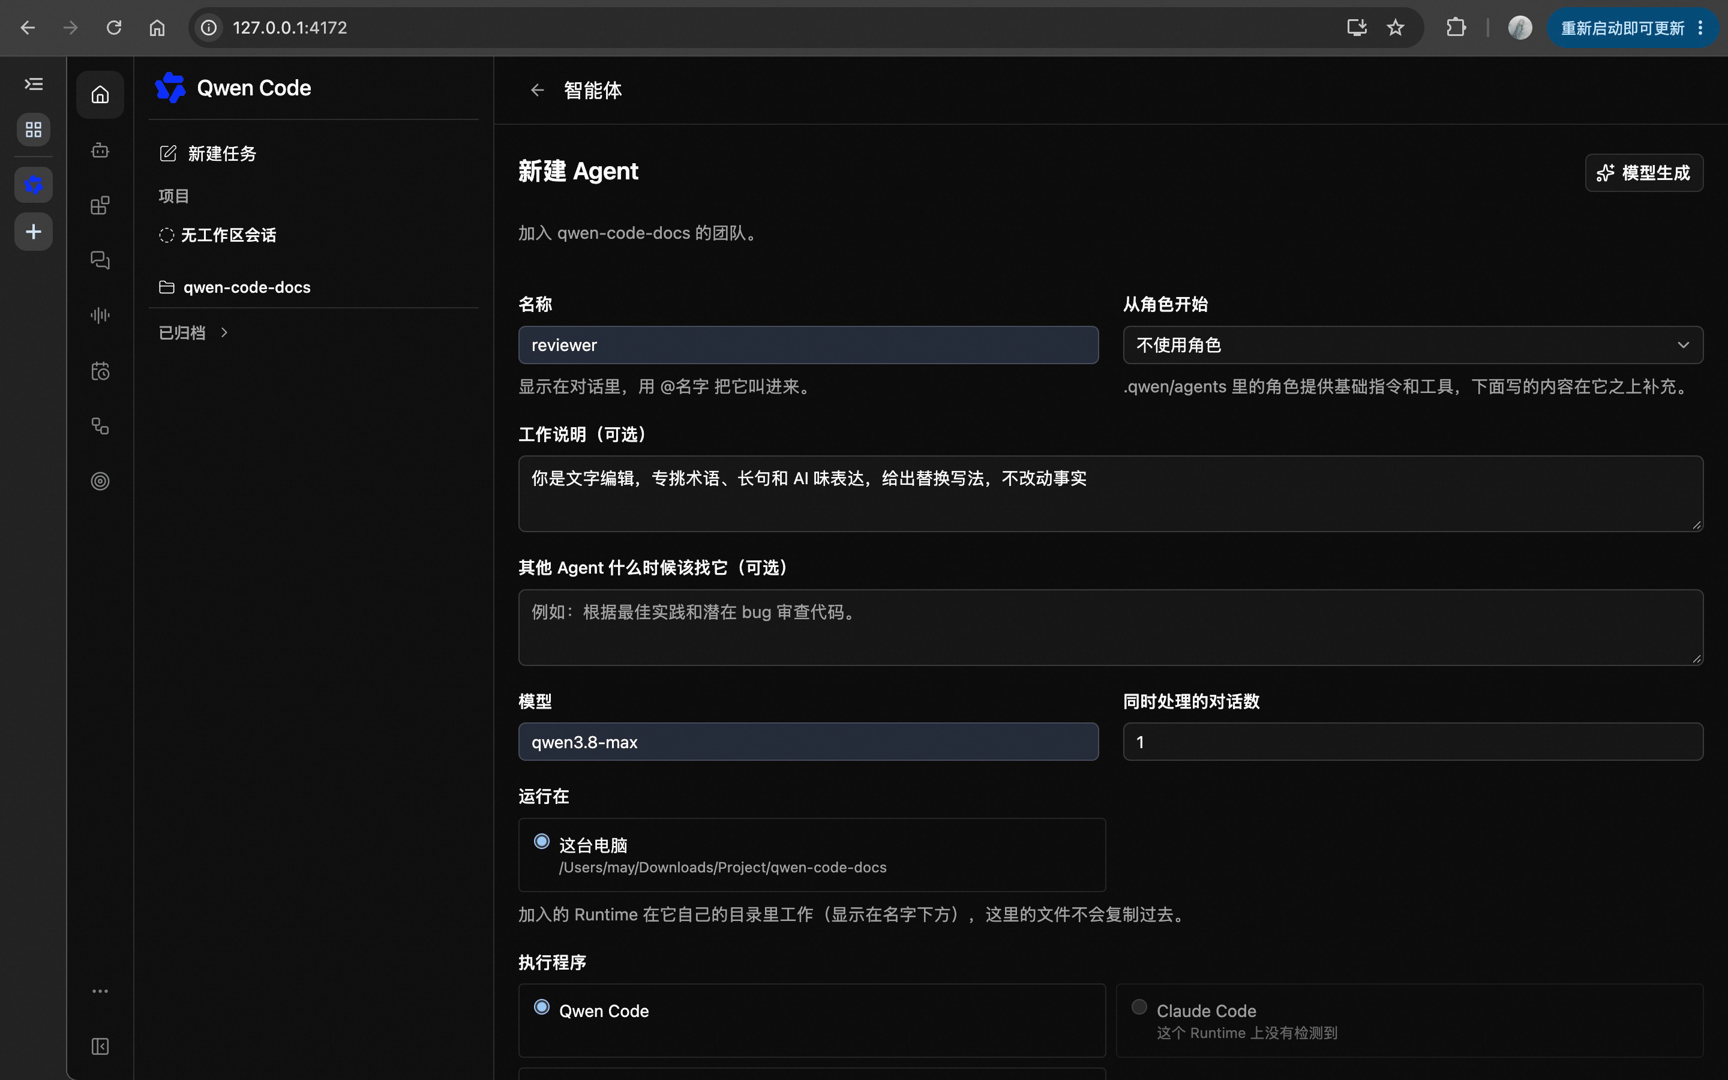Go back with arrow beside 智能体
The width and height of the screenshot is (1728, 1080).
point(537,90)
